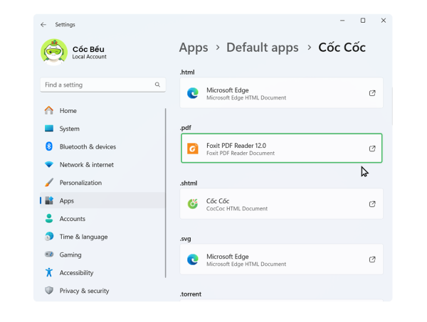The image size is (427, 322).
Task: Click the Cốc Cốc browser icon
Action: (193, 204)
